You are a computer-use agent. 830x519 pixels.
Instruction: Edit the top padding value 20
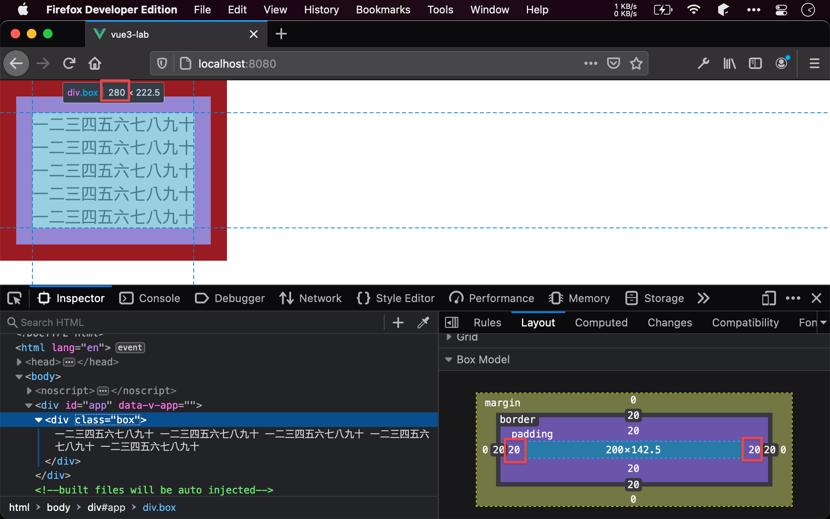[633, 431]
